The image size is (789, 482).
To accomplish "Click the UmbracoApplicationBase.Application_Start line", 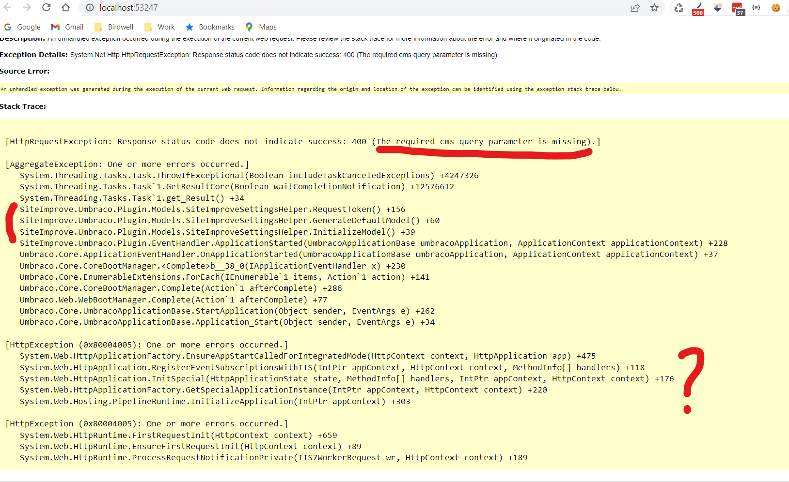I will click(x=227, y=322).
